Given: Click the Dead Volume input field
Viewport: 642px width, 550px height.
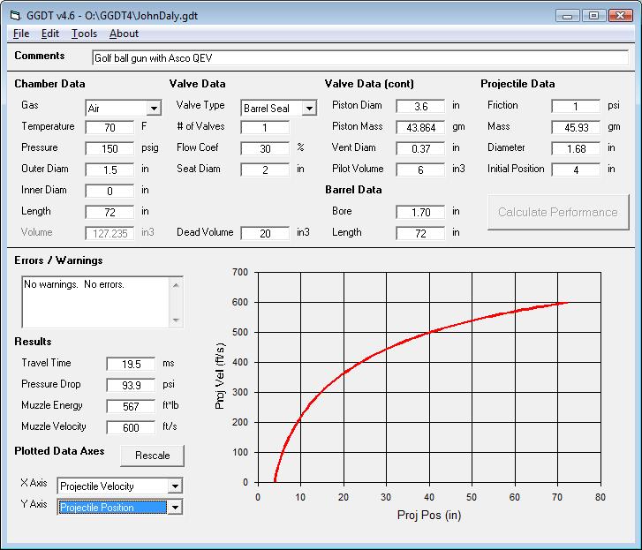Looking at the screenshot, I should (x=265, y=234).
